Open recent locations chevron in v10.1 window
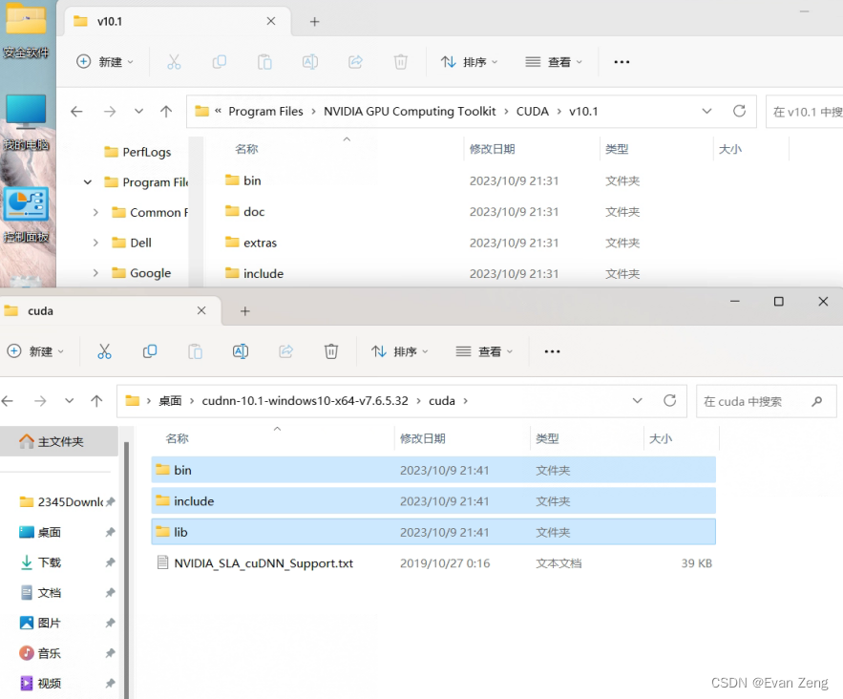This screenshot has height=699, width=843. point(138,112)
